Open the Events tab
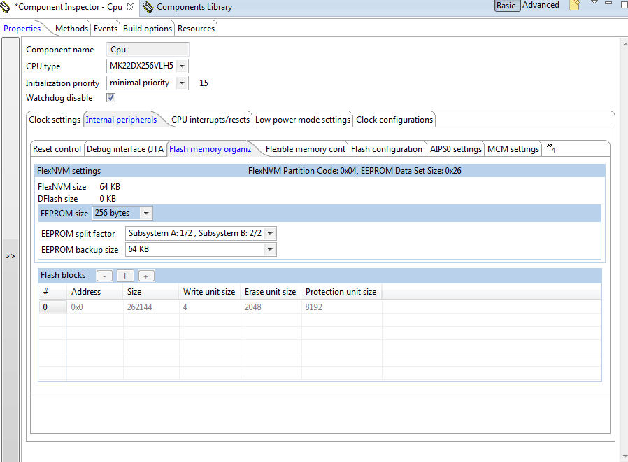This screenshot has height=462, width=628. 106,29
